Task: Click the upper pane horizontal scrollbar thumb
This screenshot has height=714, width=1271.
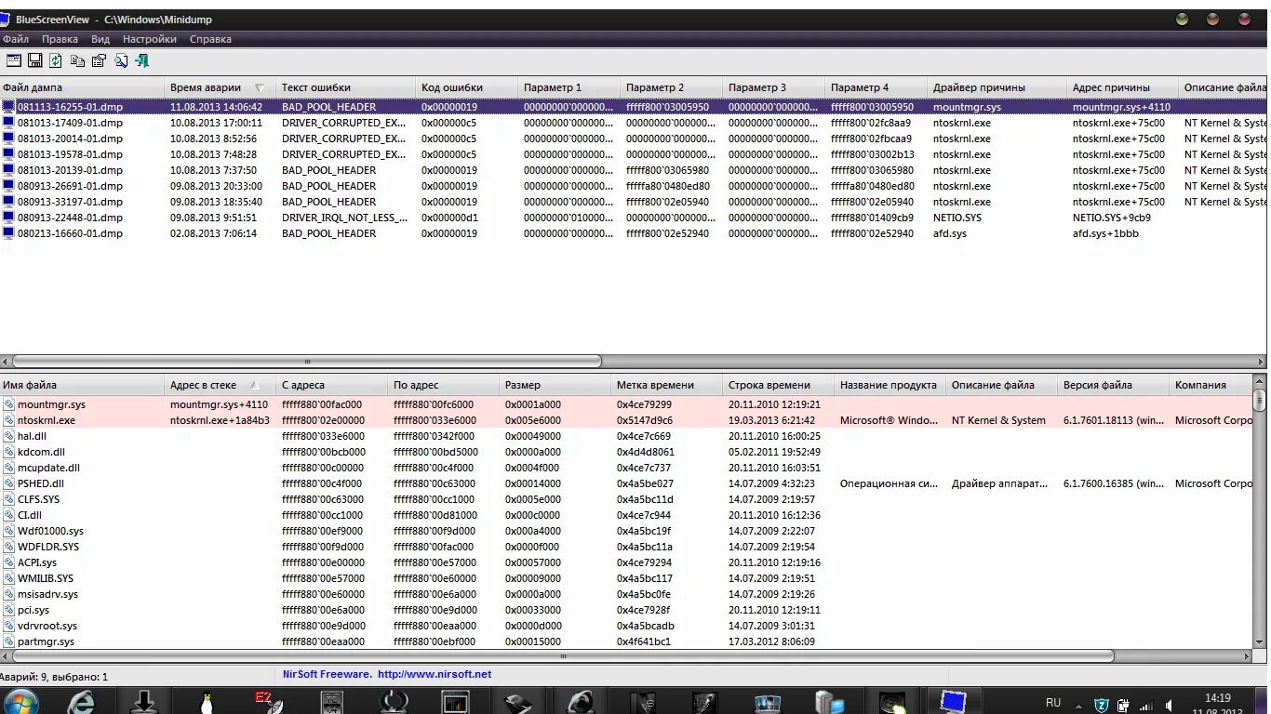Action: pos(306,361)
